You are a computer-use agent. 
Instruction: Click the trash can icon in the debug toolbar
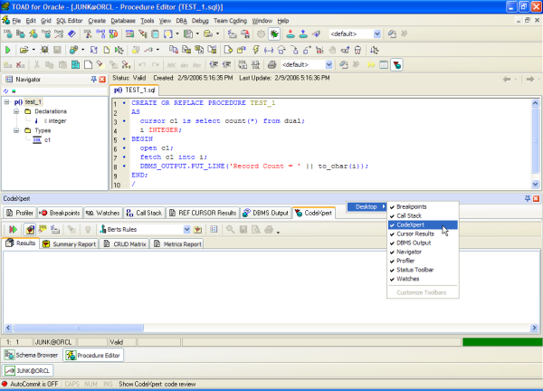[x=357, y=50]
